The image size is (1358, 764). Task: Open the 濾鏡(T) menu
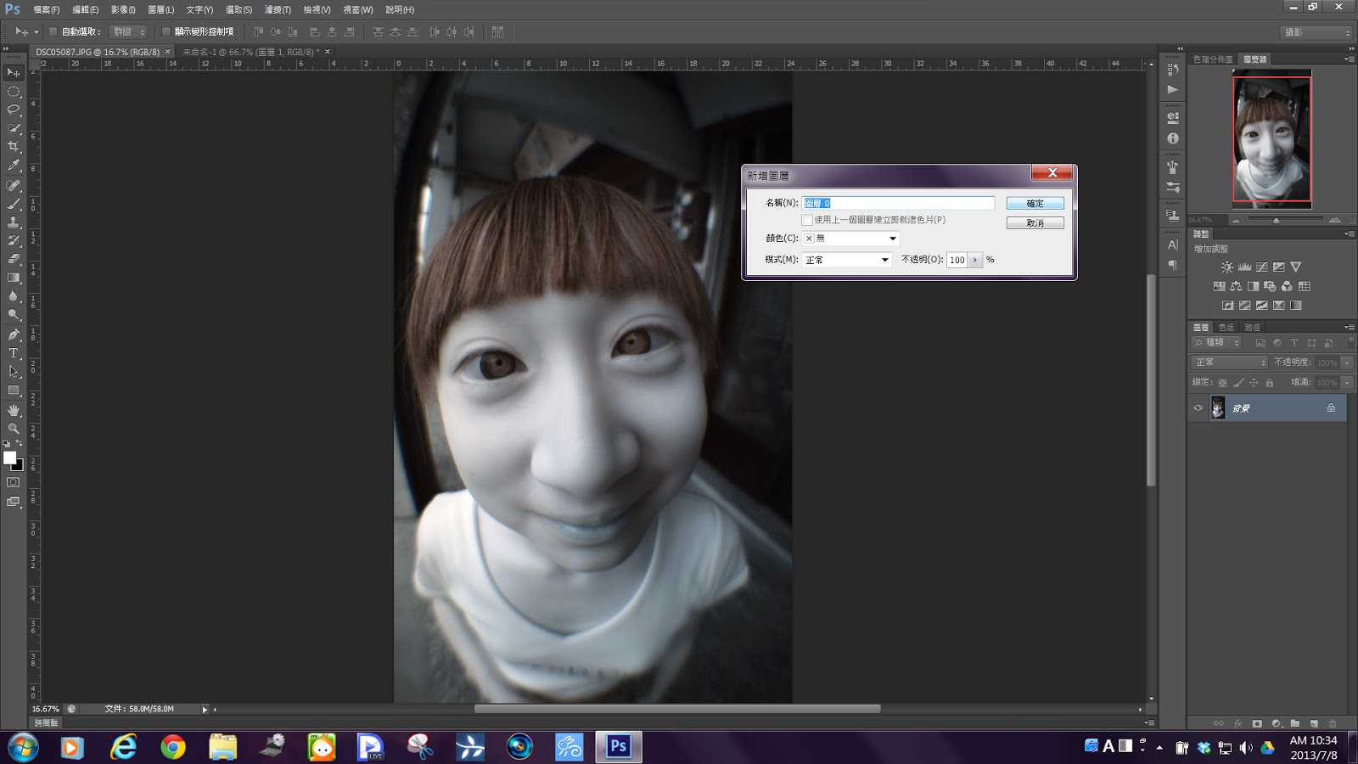(x=278, y=9)
